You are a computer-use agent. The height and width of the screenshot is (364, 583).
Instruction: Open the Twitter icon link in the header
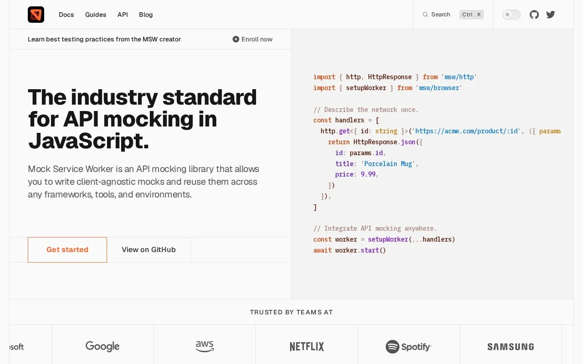(x=551, y=15)
